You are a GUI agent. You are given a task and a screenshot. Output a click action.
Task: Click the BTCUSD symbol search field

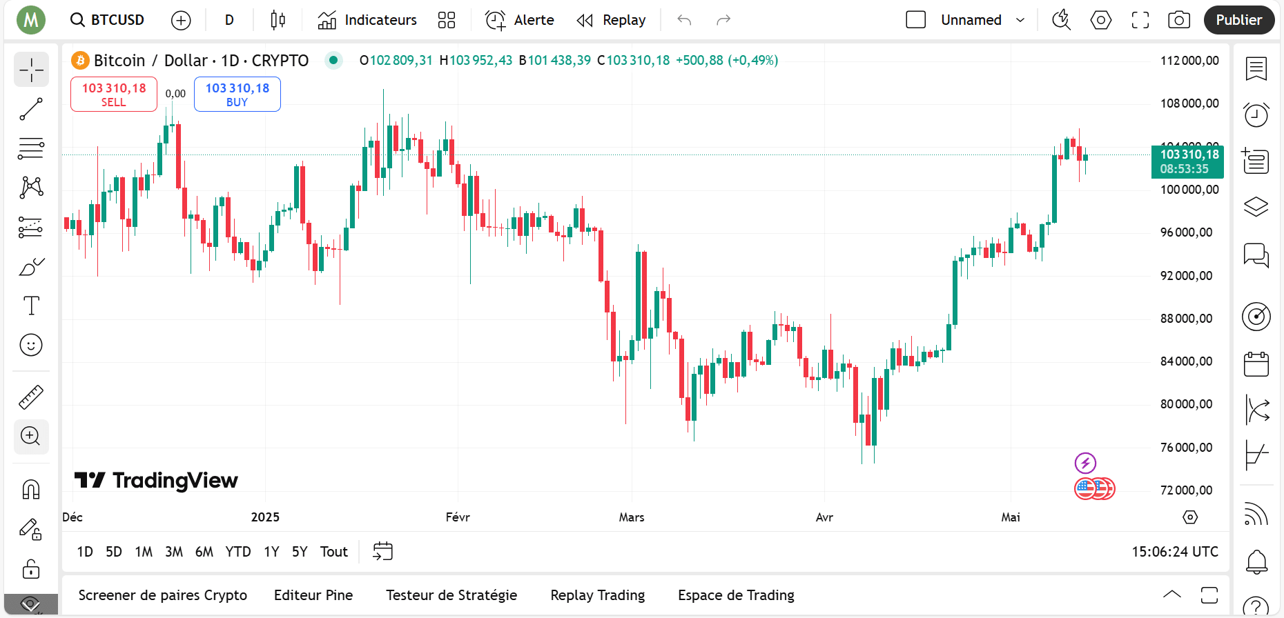108,20
